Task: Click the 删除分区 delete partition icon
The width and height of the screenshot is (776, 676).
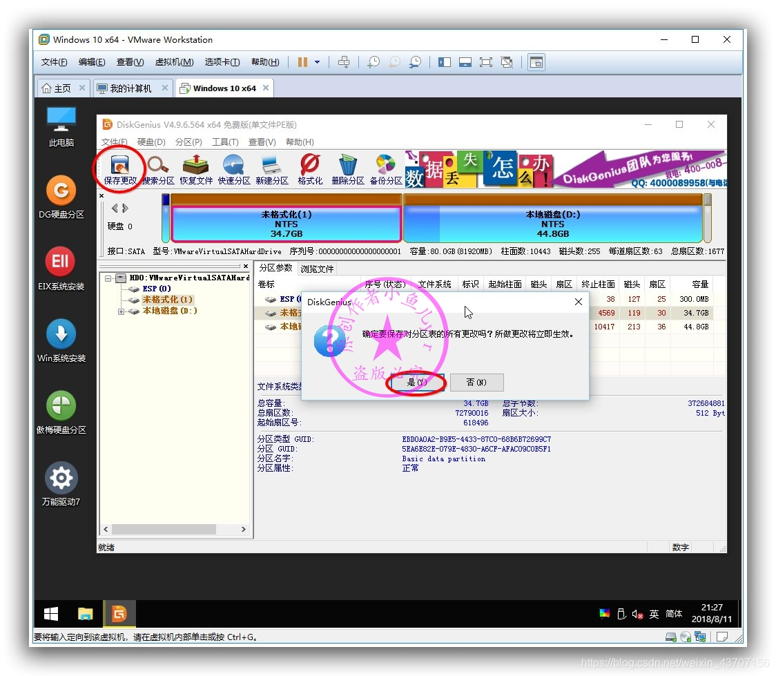Action: click(x=348, y=170)
